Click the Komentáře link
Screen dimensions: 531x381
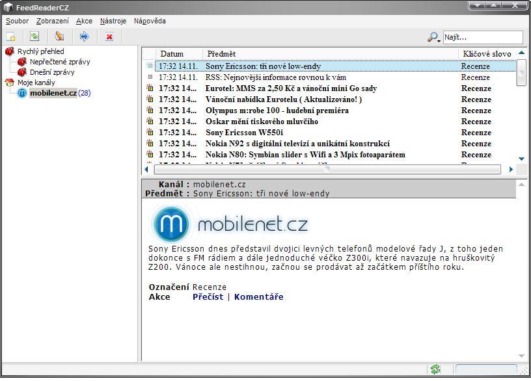(x=258, y=297)
